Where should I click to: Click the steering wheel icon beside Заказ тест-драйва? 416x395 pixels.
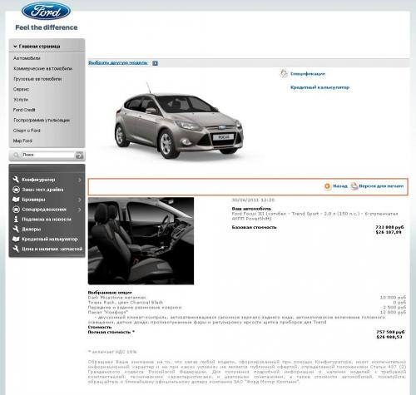click(x=16, y=190)
